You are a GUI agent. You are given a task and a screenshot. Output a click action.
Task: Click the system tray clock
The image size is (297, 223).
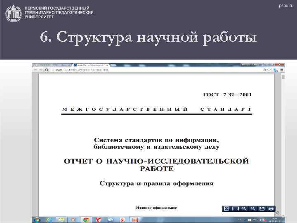click(x=274, y=220)
